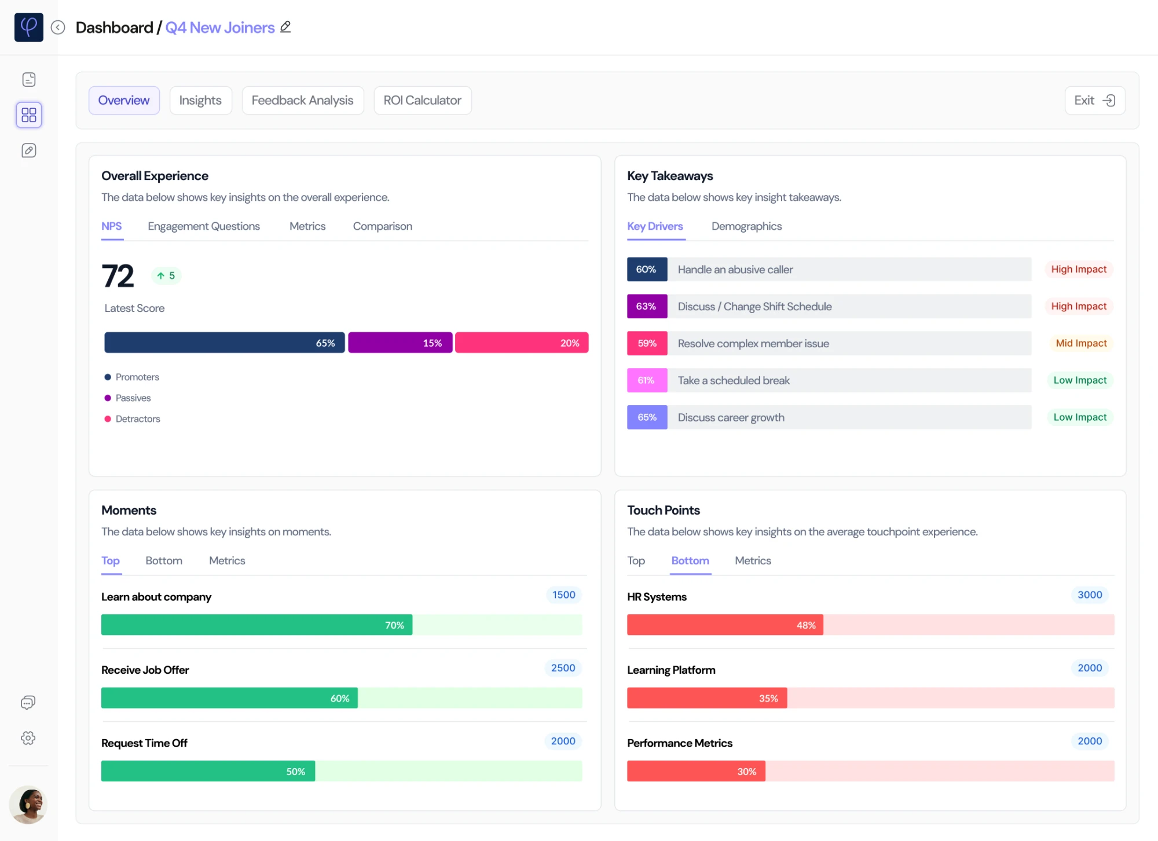Screen dimensions: 1158x841
Task: Switch to the Bottom tab under Moments
Action: point(164,561)
